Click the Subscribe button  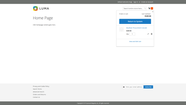click(148, 87)
